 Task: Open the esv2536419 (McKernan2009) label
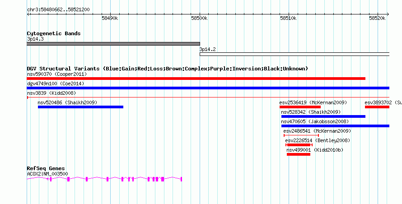313,103
